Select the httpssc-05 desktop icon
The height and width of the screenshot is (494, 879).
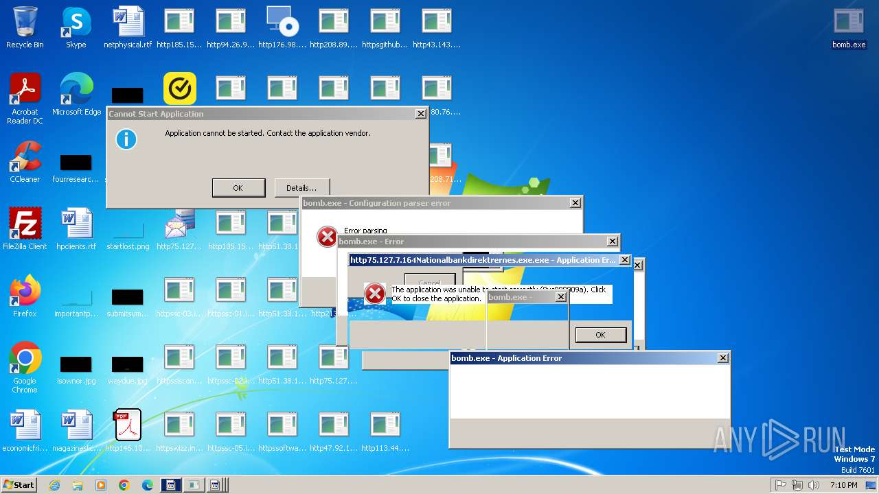[231, 432]
